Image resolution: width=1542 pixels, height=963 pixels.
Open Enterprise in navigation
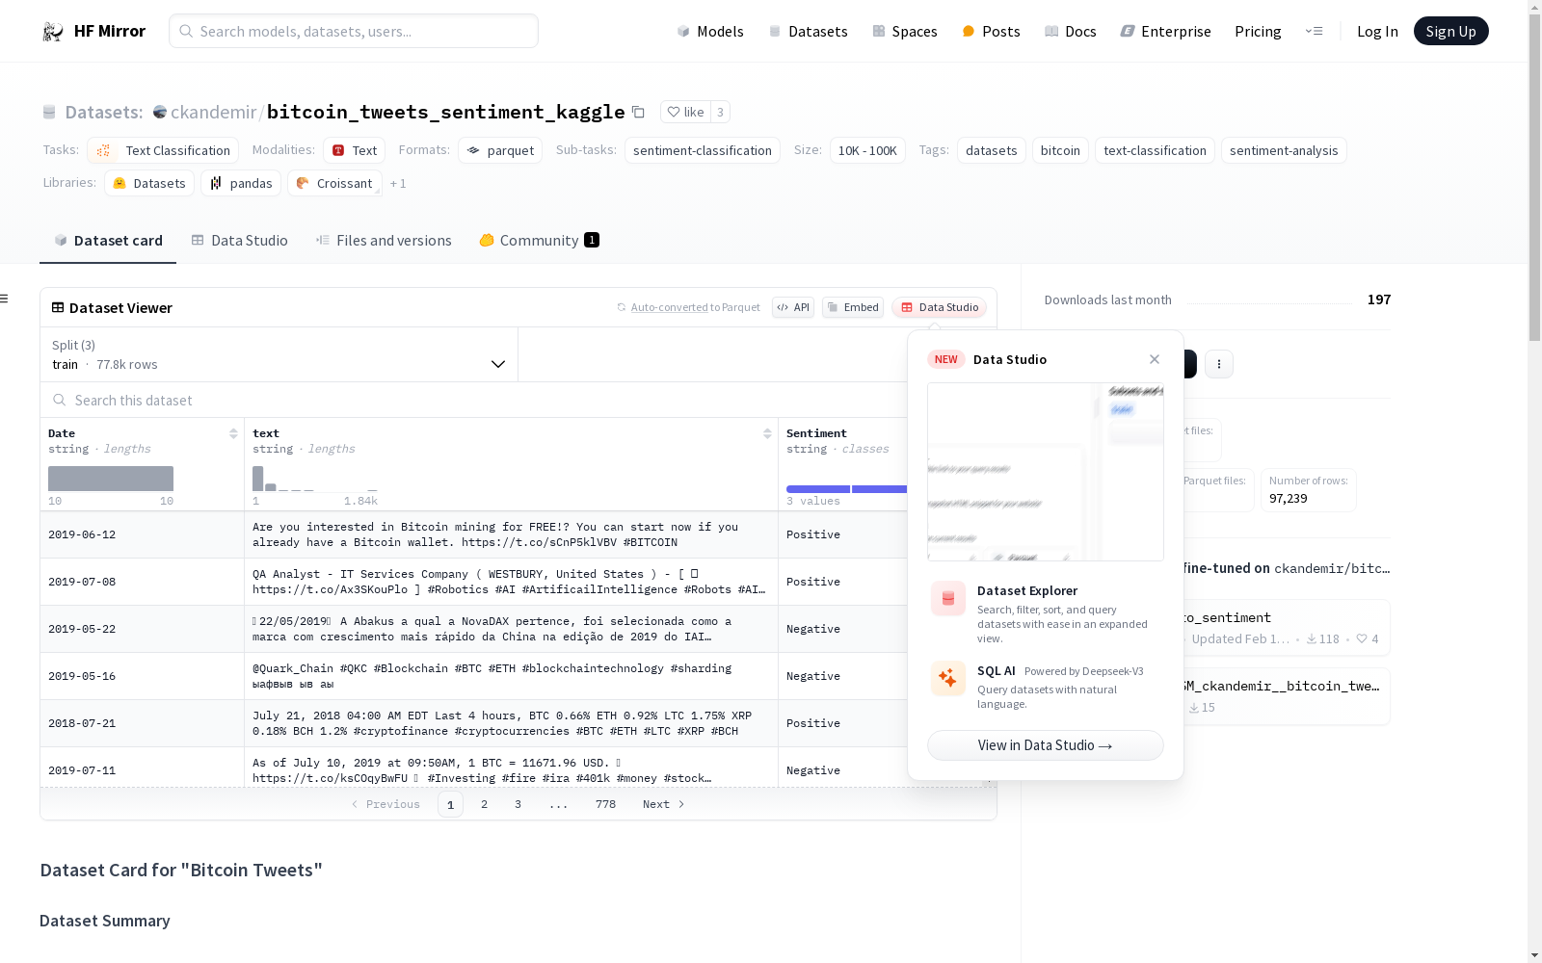click(1165, 31)
